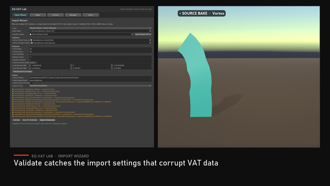Click the Auto-Detect VAT 3 button

143,34
